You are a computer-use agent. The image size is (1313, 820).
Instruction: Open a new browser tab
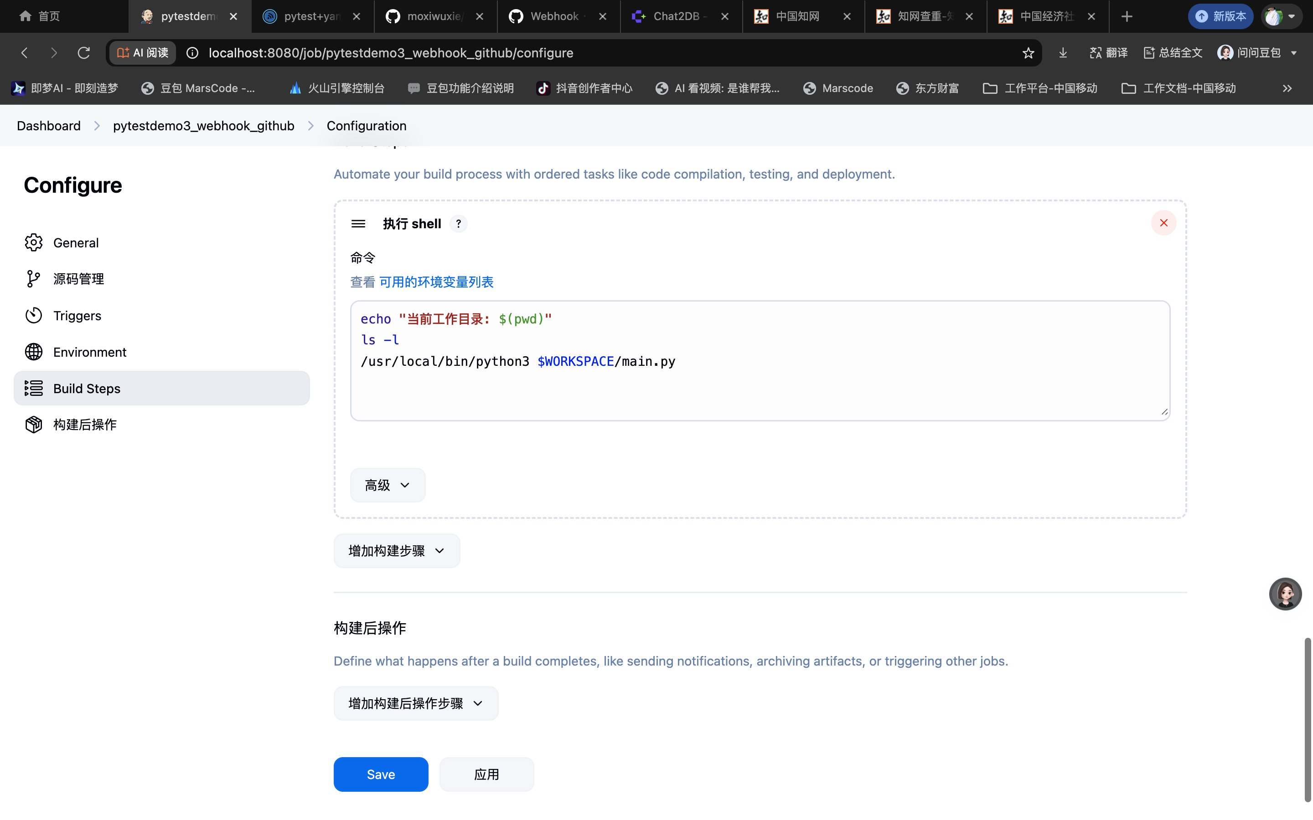click(1127, 17)
